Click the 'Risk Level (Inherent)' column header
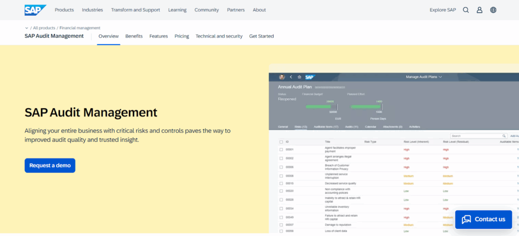The image size is (519, 236). (416, 142)
